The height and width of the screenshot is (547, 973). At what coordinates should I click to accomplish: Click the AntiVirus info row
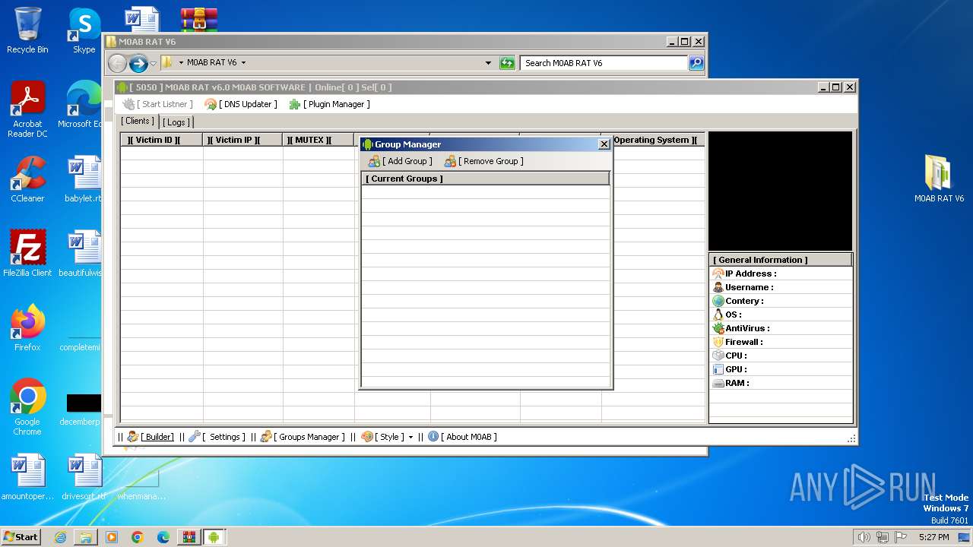(x=781, y=328)
